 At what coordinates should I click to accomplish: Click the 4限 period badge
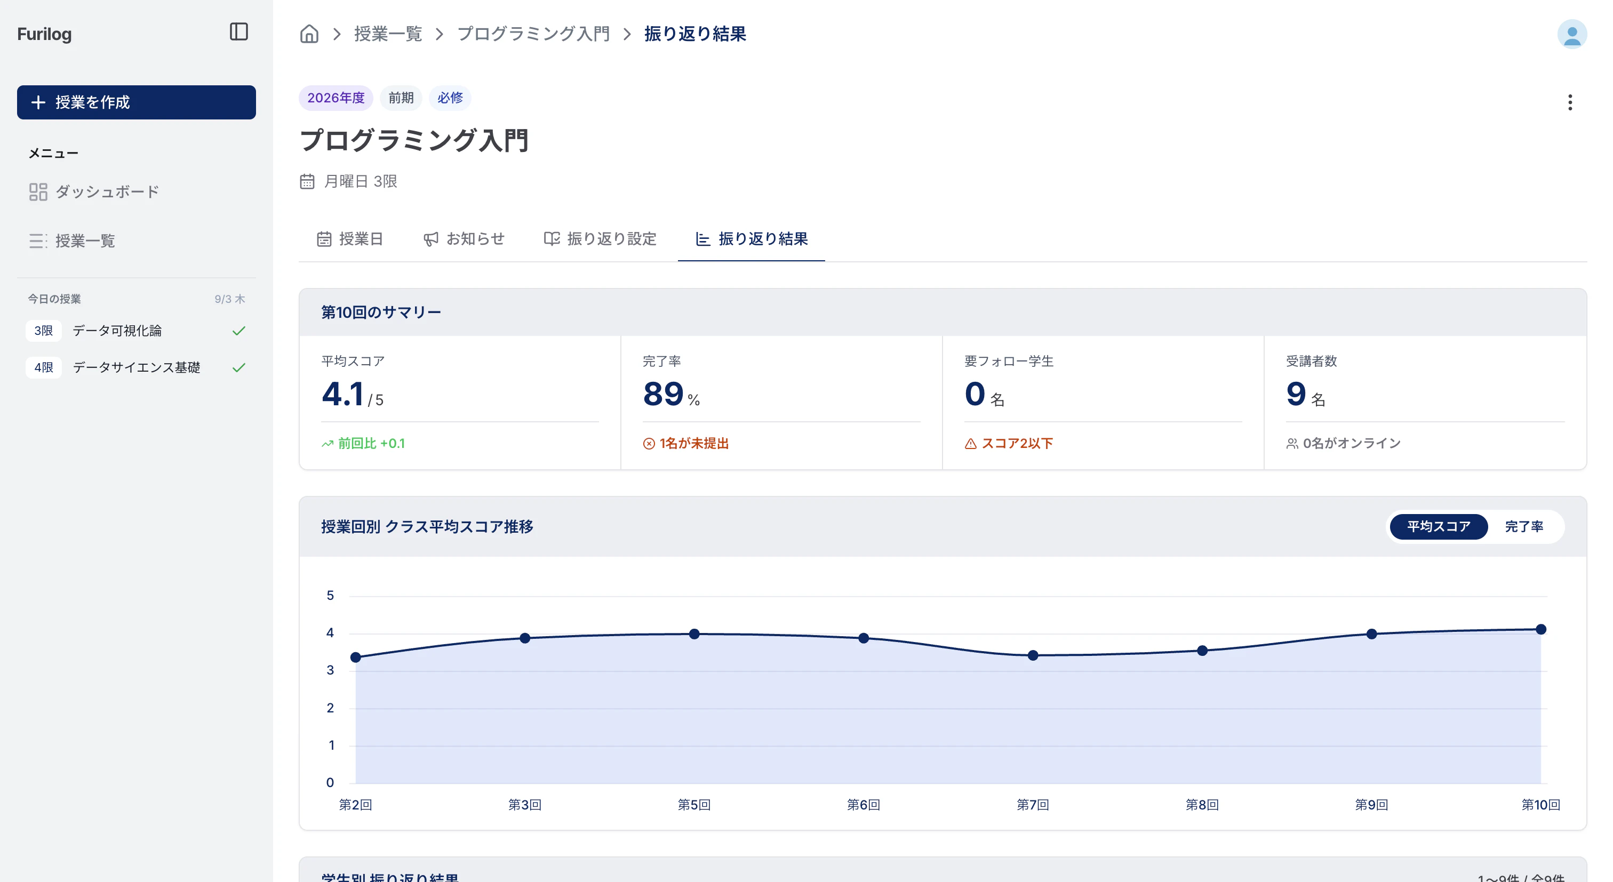[44, 367]
